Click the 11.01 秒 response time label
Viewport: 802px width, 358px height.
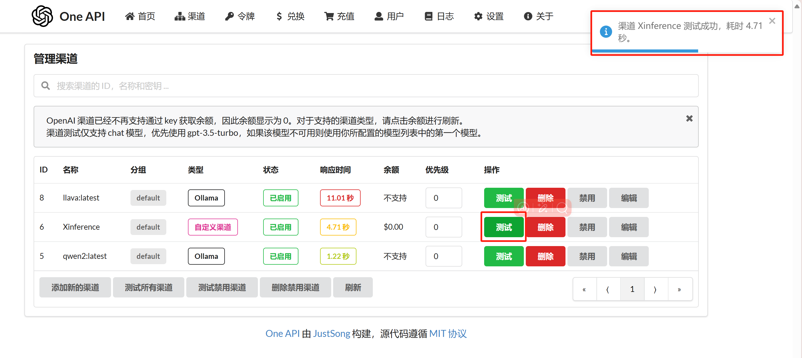coord(340,198)
